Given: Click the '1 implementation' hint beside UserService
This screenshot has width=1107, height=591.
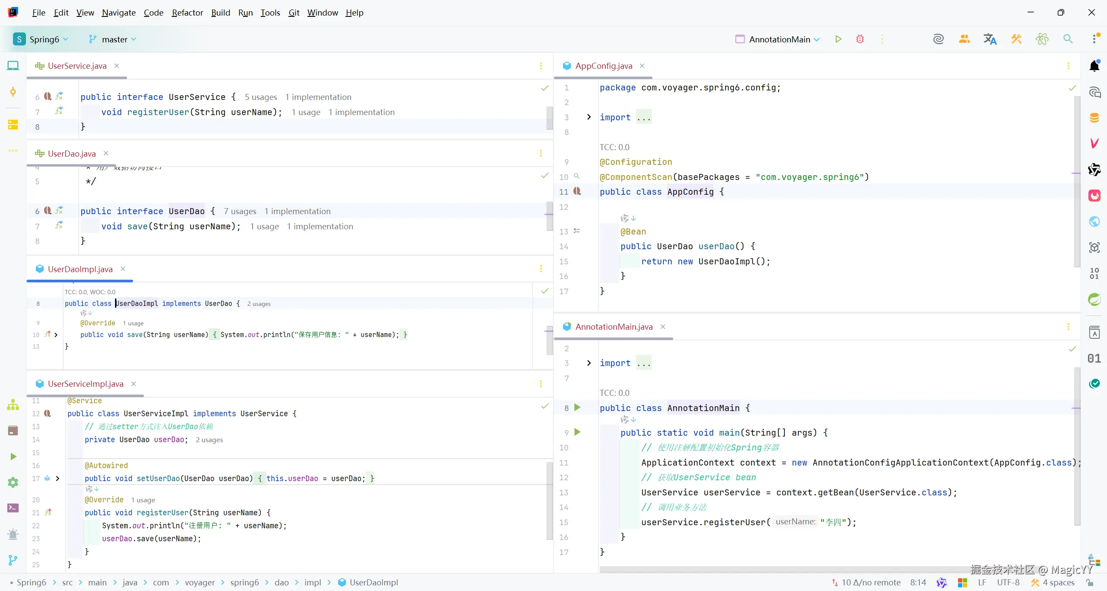Looking at the screenshot, I should tap(318, 97).
